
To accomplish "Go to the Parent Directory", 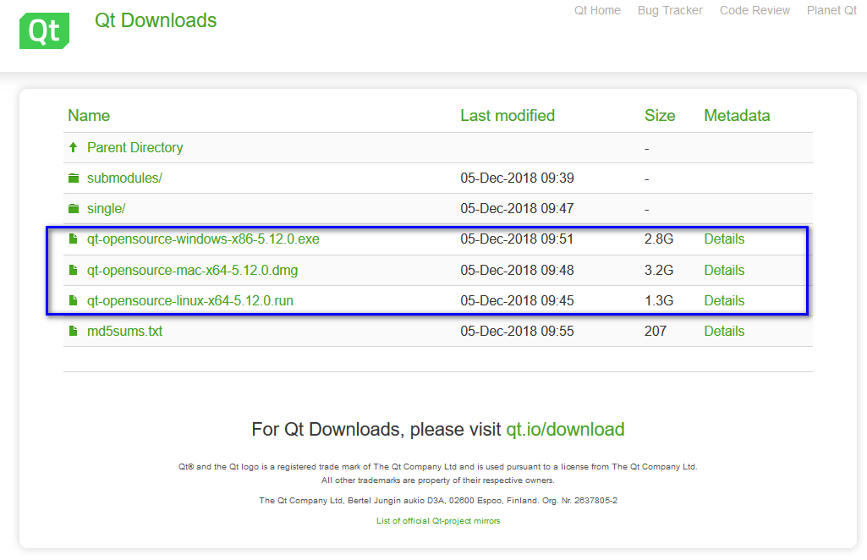I will (135, 147).
